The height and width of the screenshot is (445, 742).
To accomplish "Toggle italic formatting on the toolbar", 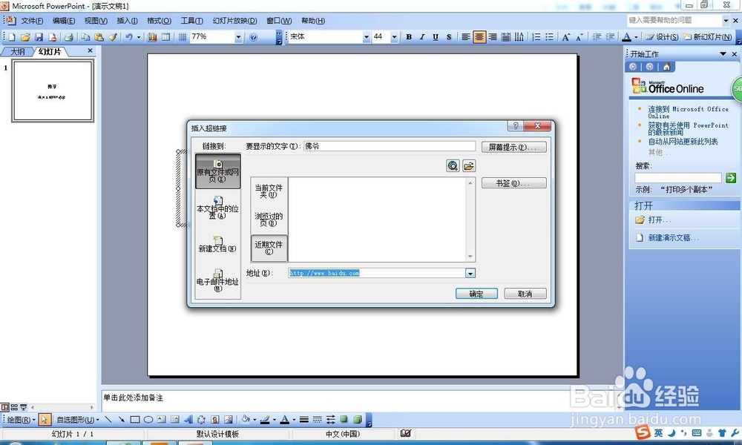I will click(x=421, y=36).
